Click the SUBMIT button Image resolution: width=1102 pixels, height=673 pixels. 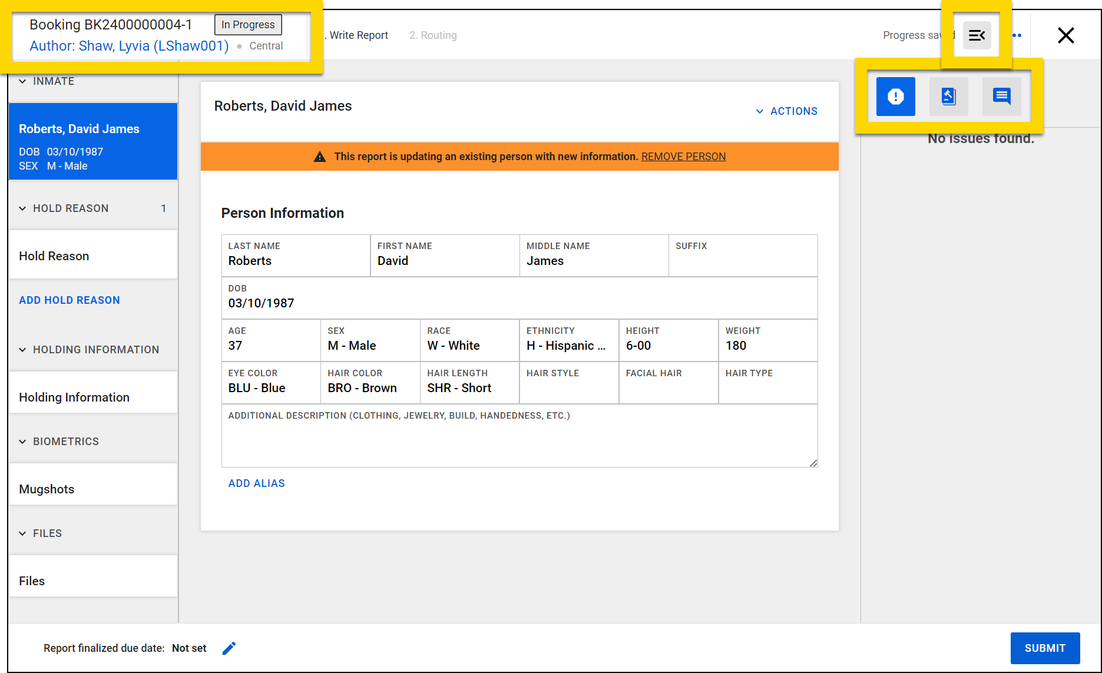[1045, 648]
